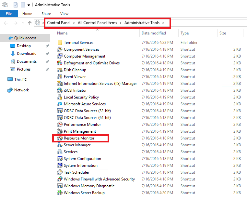This screenshot has width=247, height=199.
Task: Open Pictures in the navigation pane
Action: pos(24,69)
